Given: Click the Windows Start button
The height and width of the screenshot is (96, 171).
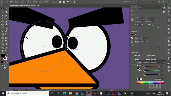Looking at the screenshot, I should click(x=3, y=93).
